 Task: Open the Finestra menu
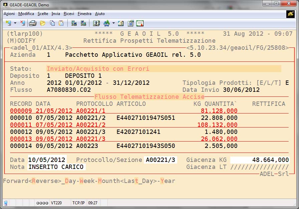84,14
